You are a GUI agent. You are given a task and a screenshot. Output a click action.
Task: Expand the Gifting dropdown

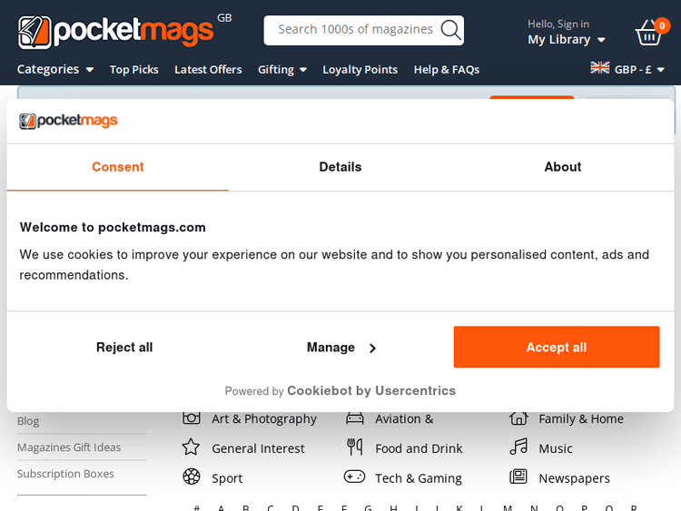[x=282, y=70]
